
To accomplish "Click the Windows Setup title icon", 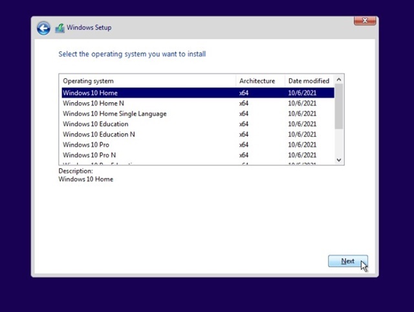I will (x=60, y=28).
